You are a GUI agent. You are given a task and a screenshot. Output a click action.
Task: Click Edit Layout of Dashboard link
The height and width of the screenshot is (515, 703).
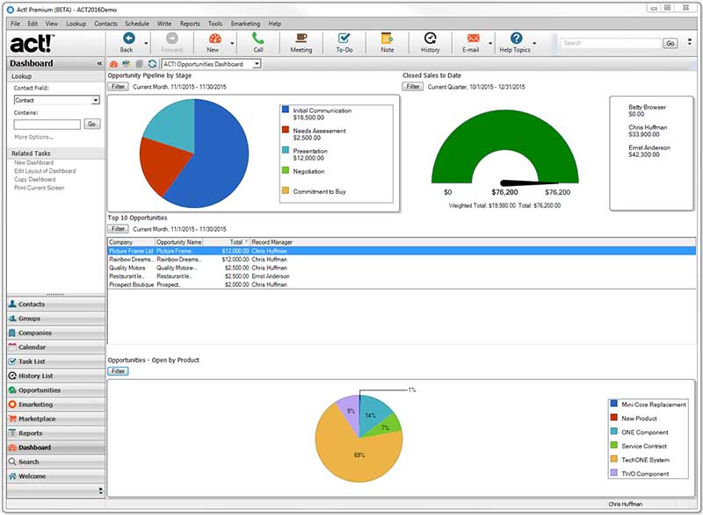(x=45, y=171)
